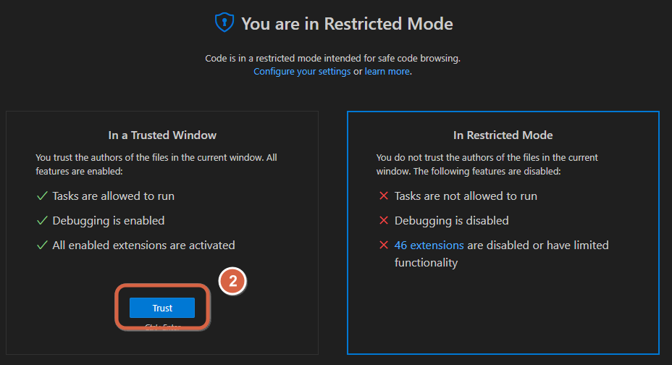672x365 pixels.
Task: Click the Tasks are allowed to run text
Action: 113,196
